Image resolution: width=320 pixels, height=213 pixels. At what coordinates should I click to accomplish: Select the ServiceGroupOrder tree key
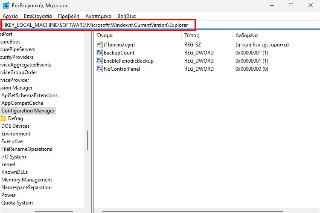point(19,72)
